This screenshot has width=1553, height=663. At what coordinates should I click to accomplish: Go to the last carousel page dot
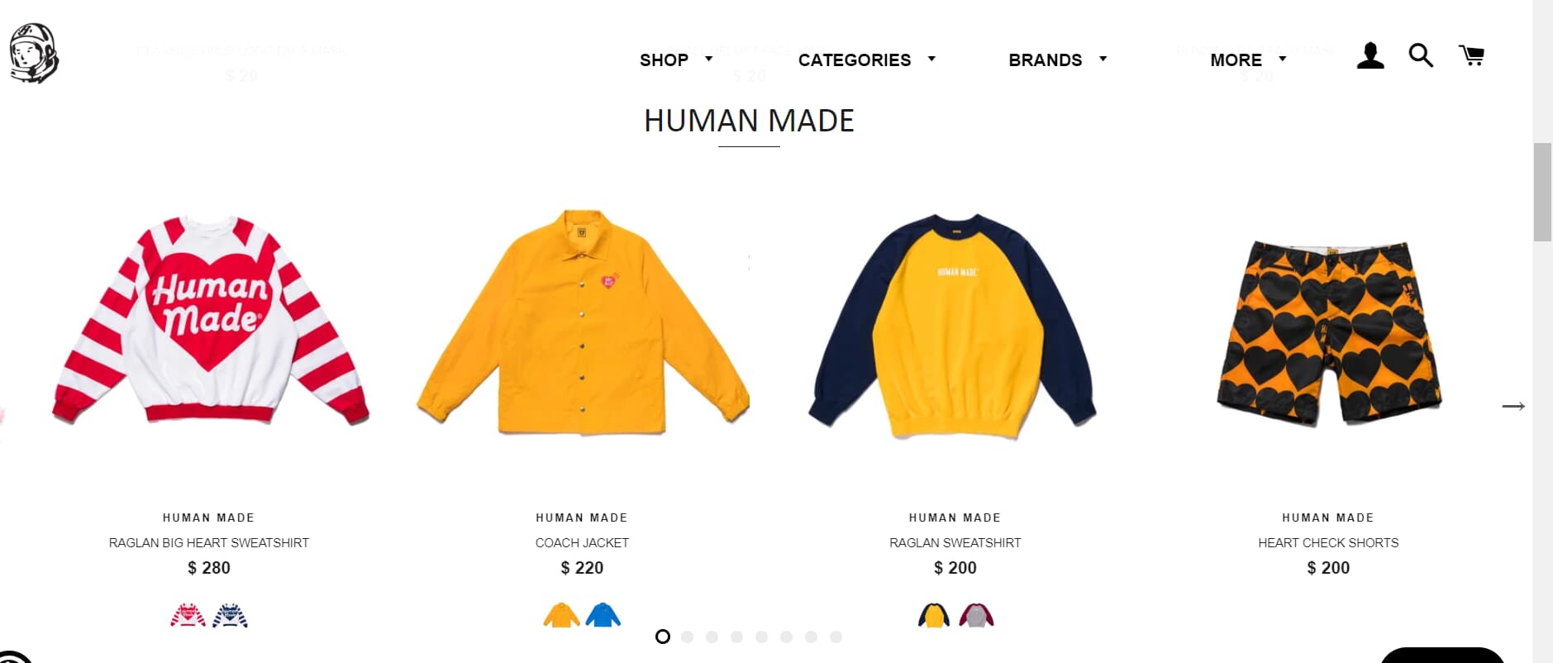point(836,637)
